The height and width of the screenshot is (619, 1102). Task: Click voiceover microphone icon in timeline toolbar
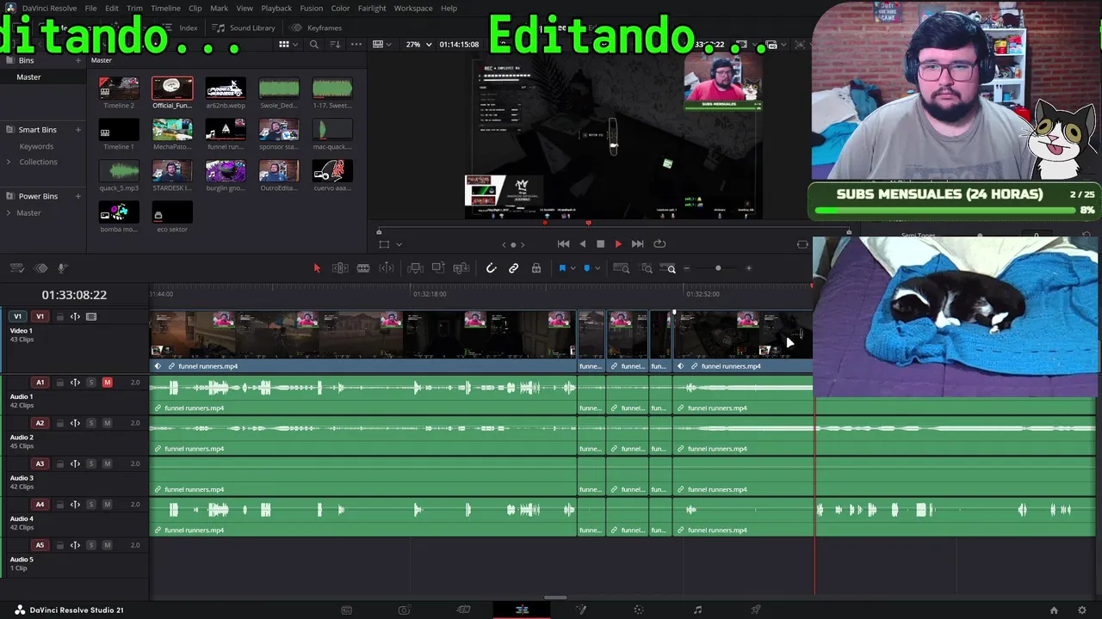click(x=62, y=268)
